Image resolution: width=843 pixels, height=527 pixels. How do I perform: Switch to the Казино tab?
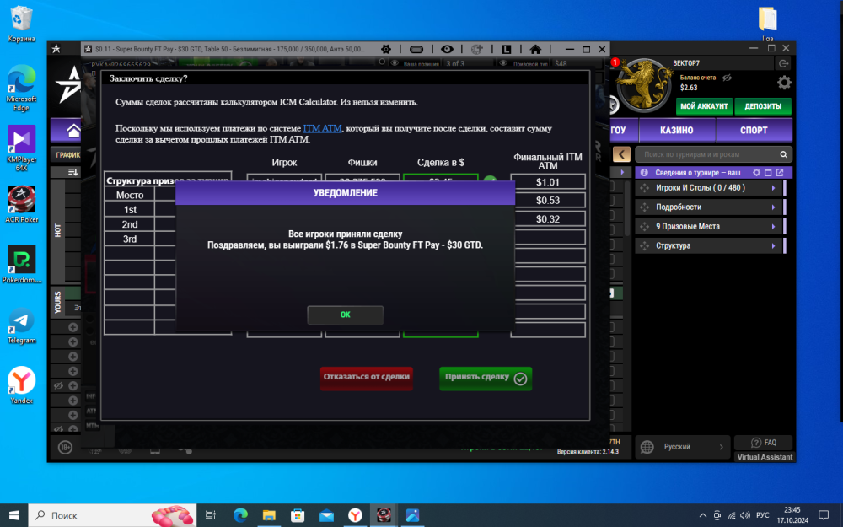(676, 131)
